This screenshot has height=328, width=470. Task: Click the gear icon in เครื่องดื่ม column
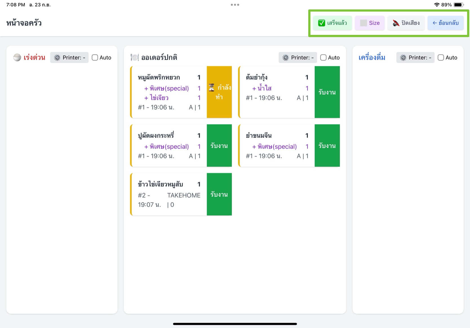click(x=403, y=58)
